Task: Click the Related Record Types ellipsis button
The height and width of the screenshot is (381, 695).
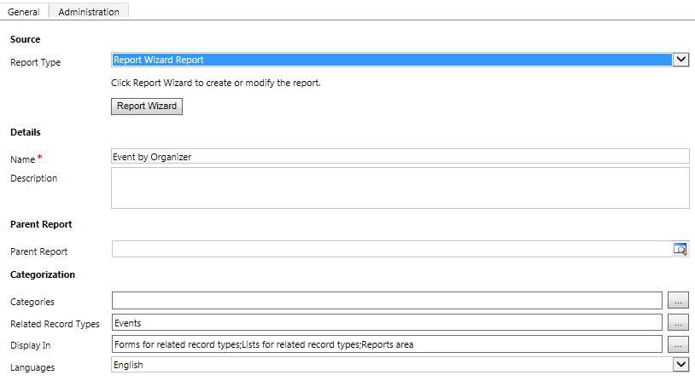Action: 679,323
